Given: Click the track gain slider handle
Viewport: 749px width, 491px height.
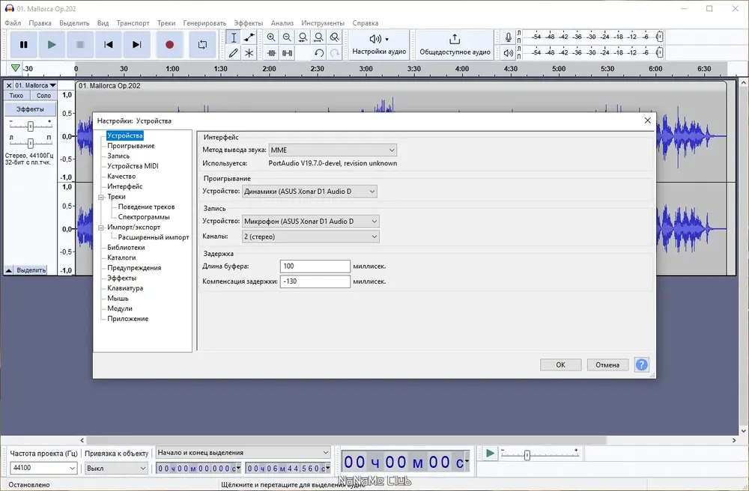Looking at the screenshot, I should tap(30, 126).
